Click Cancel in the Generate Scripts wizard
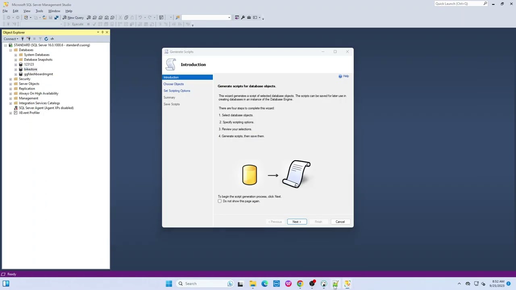 coord(340,222)
